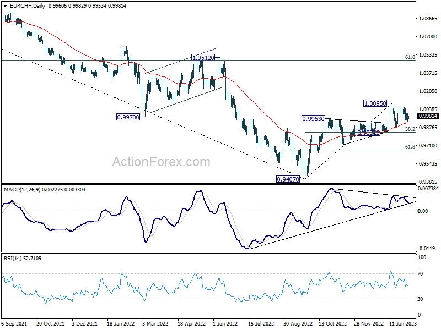Click the upper 61.8 Fibonacci level label
Screen dimensions: 441x330
pos(410,57)
